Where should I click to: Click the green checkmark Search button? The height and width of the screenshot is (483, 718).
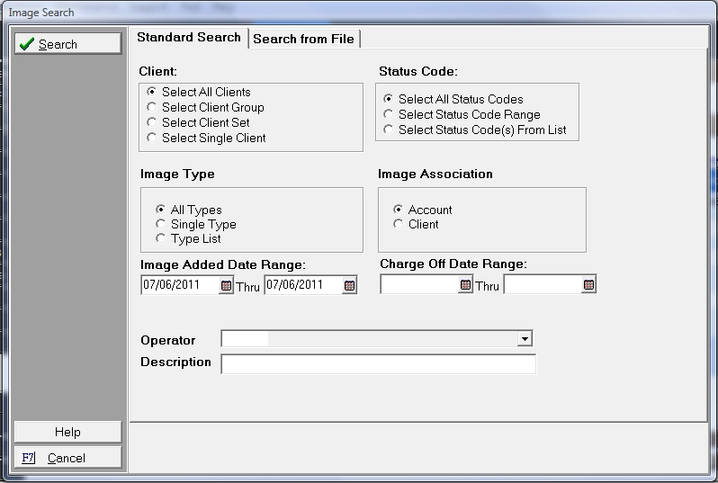67,44
